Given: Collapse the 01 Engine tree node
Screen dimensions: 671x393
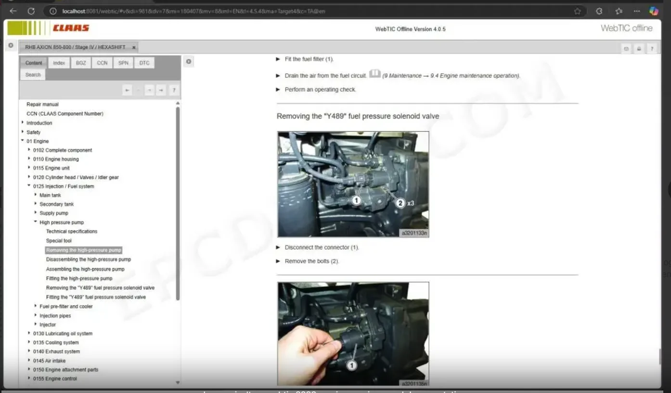Looking at the screenshot, I should pyautogui.click(x=23, y=141).
